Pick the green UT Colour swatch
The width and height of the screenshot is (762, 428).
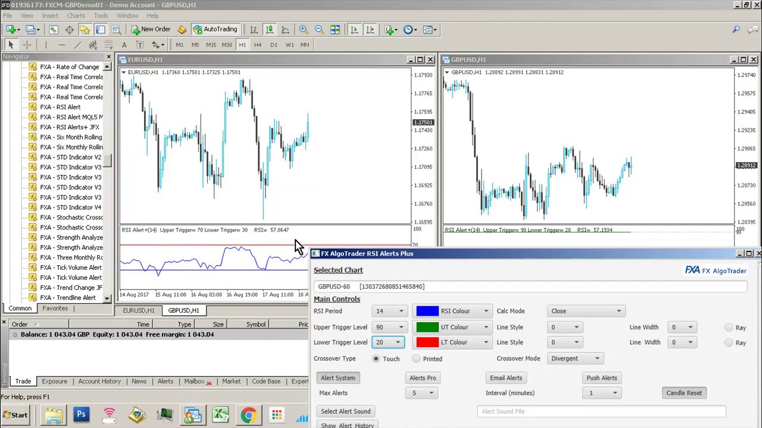pyautogui.click(x=427, y=327)
